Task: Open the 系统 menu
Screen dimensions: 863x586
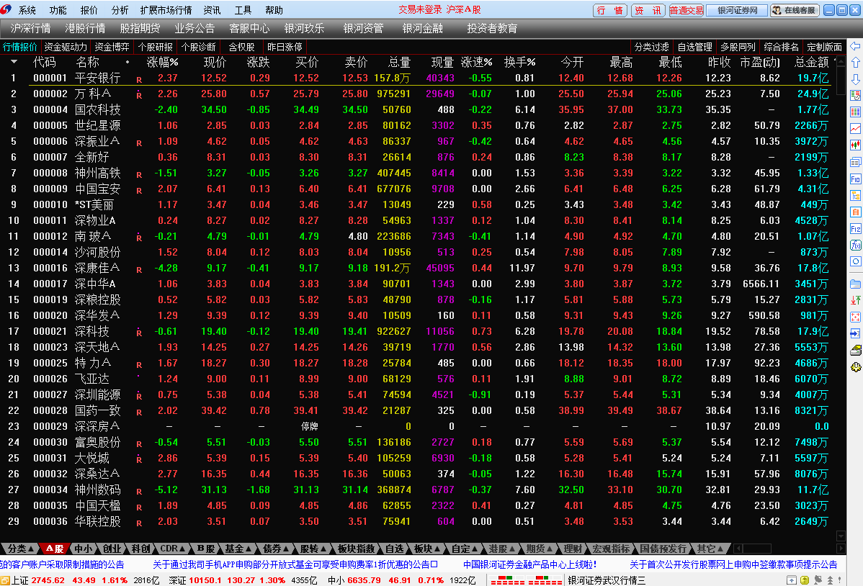Action: click(27, 11)
